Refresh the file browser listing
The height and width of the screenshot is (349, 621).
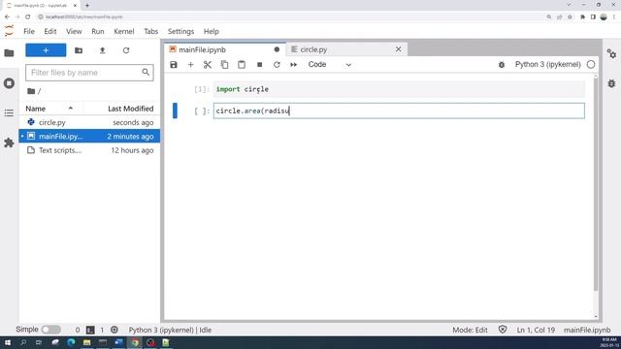(126, 50)
